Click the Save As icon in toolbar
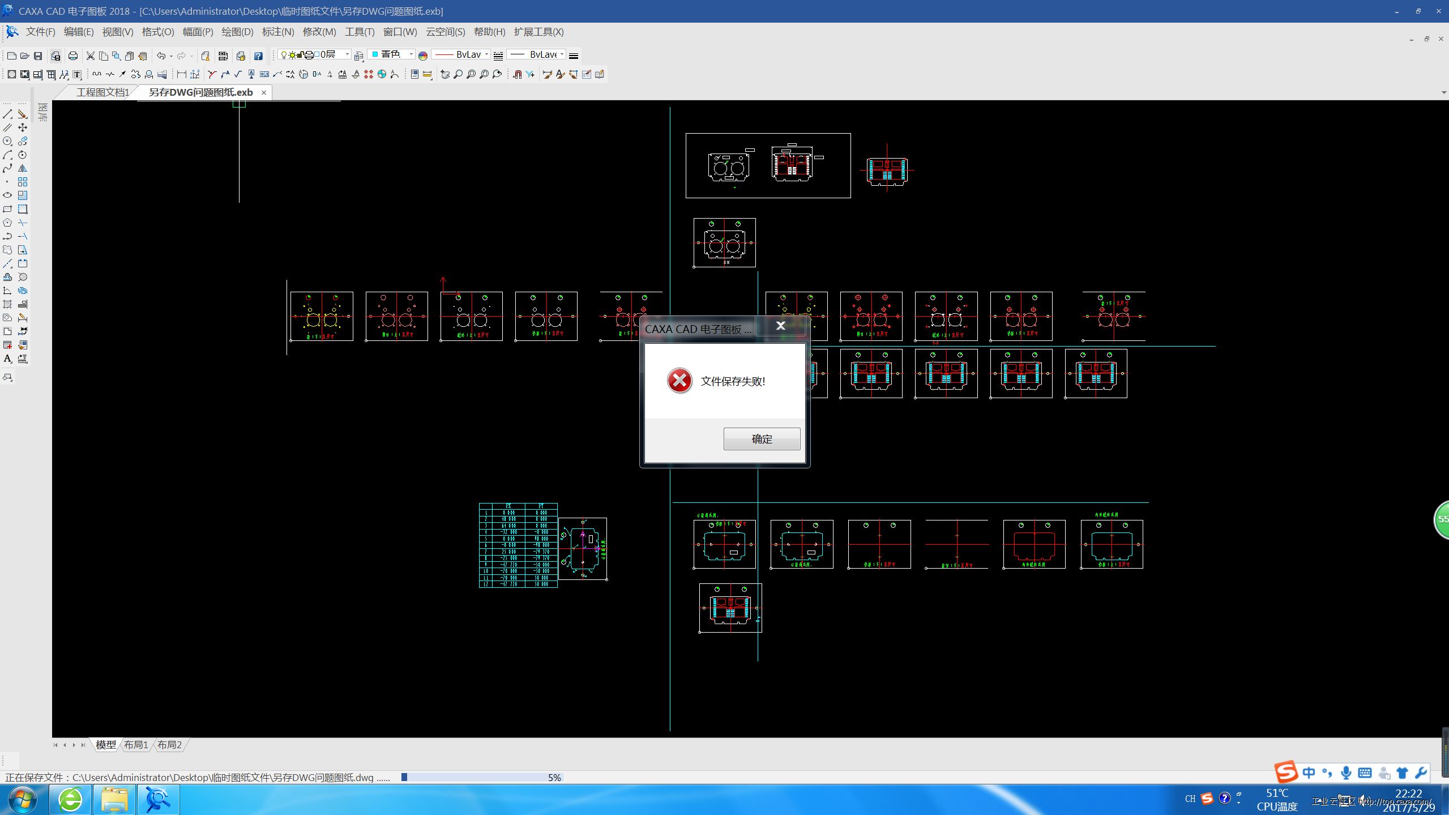This screenshot has height=815, width=1449. click(55, 56)
